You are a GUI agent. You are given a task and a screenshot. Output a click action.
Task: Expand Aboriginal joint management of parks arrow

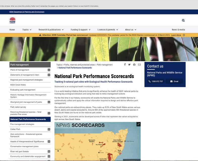click(x=49, y=102)
